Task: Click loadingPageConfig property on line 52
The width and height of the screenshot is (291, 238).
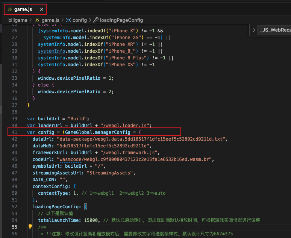Action: point(56,207)
